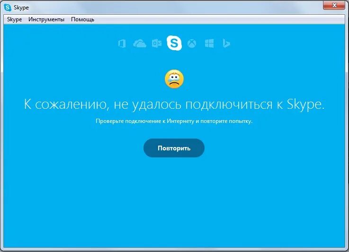This screenshot has height=252, width=349.
Task: Open the Skype menu
Action: click(15, 19)
